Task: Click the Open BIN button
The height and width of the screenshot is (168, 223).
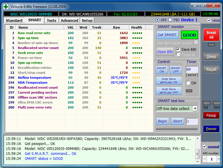Action: coord(165,52)
